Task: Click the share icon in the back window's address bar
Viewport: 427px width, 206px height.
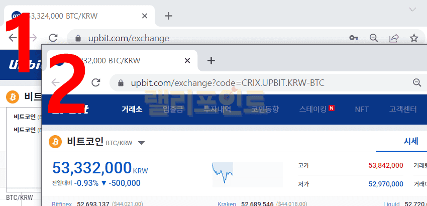Action: 394,38
